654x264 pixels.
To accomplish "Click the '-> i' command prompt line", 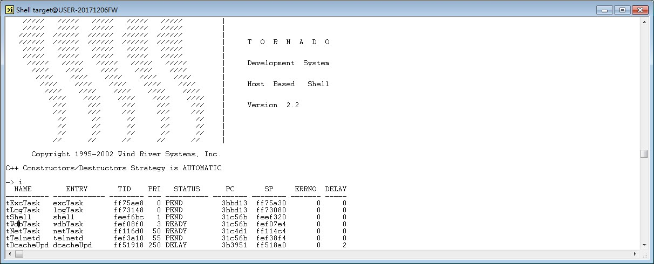I will [14, 182].
